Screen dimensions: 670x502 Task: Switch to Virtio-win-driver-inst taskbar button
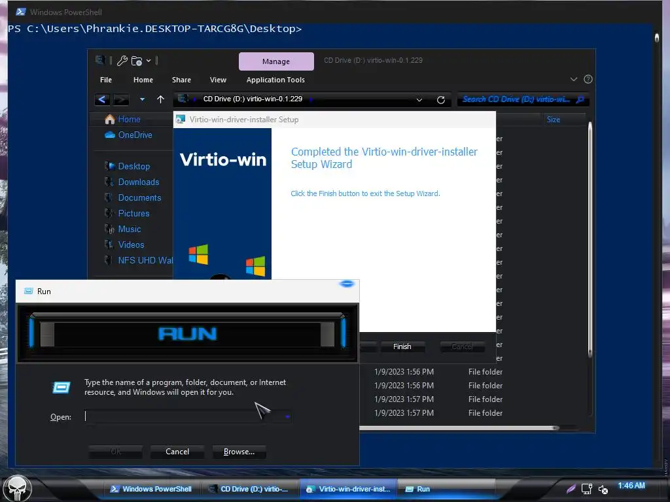click(349, 489)
